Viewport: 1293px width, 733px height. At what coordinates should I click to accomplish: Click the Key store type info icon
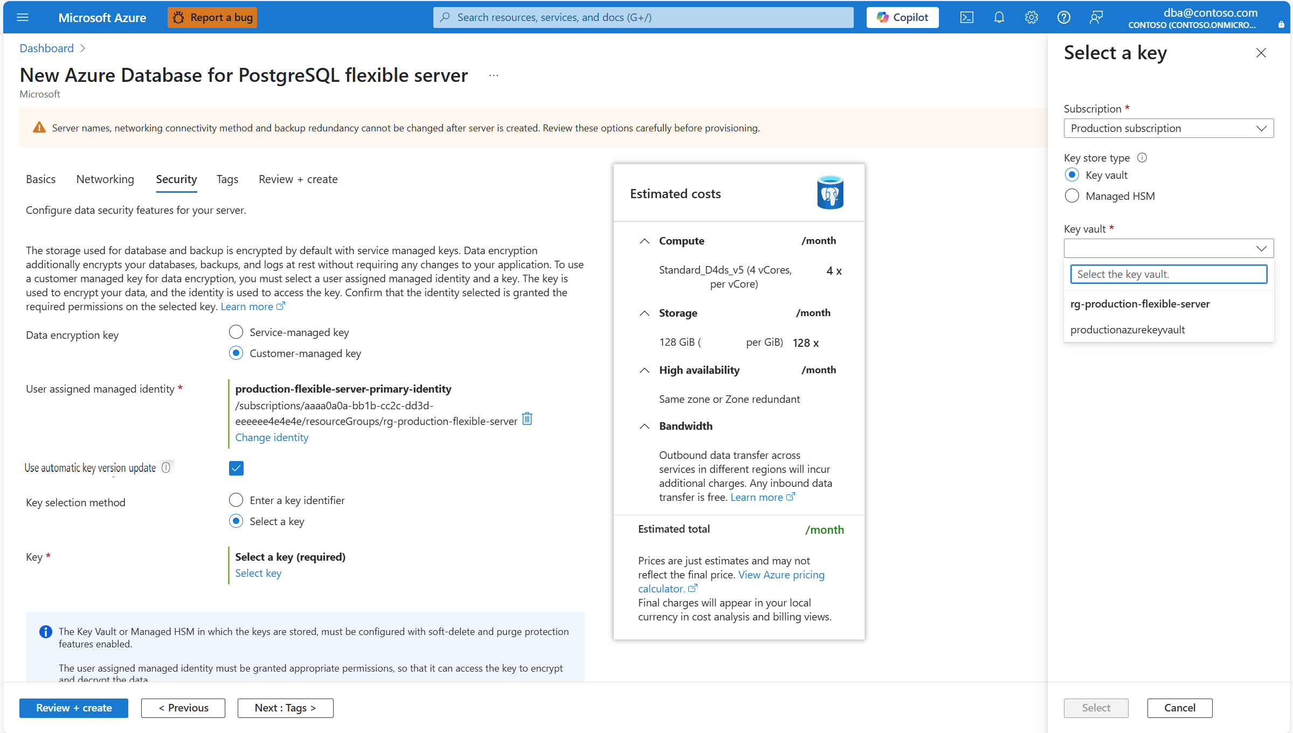pyautogui.click(x=1142, y=158)
